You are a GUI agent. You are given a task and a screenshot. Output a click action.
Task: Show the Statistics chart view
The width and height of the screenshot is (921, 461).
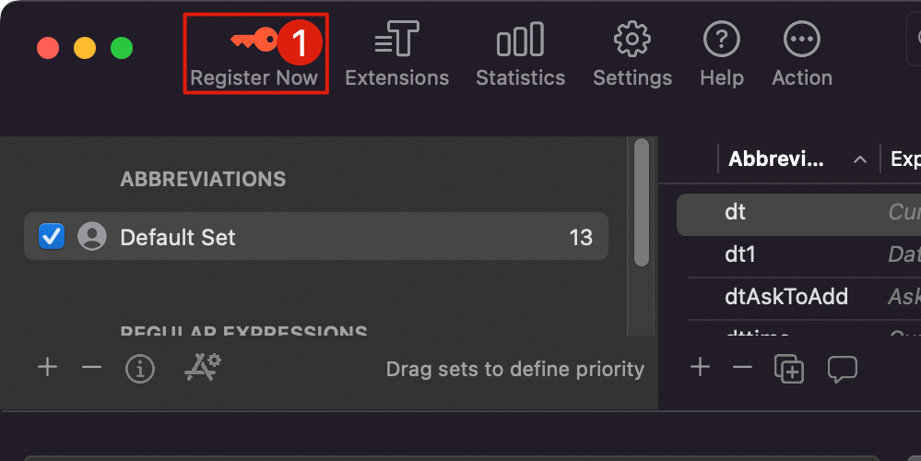pos(520,55)
